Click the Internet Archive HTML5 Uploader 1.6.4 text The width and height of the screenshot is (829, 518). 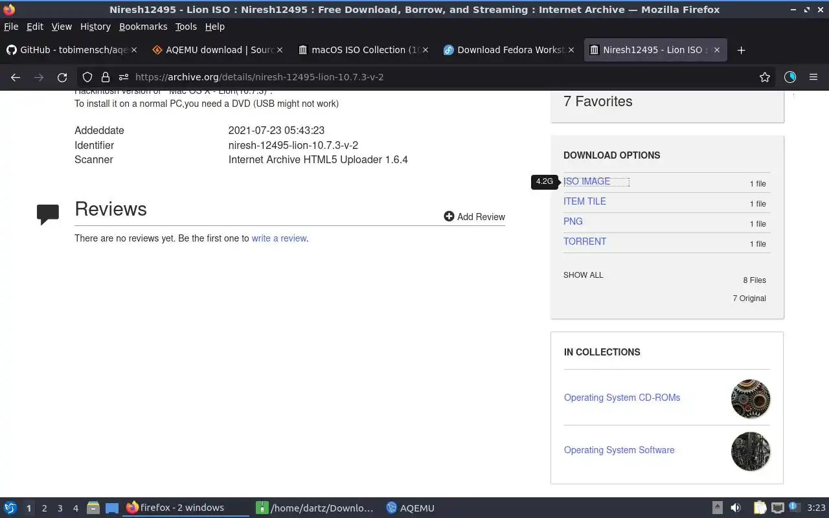pyautogui.click(x=318, y=159)
